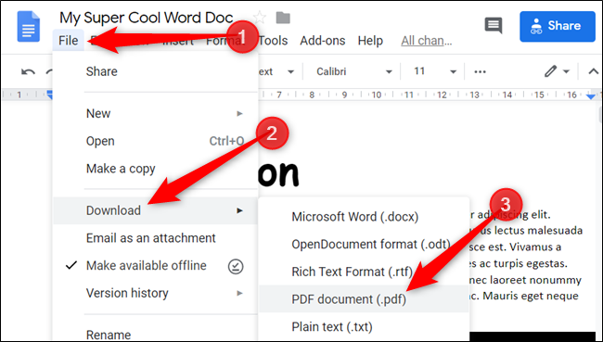
Task: Click the Google Docs home icon
Action: pyautogui.click(x=29, y=26)
